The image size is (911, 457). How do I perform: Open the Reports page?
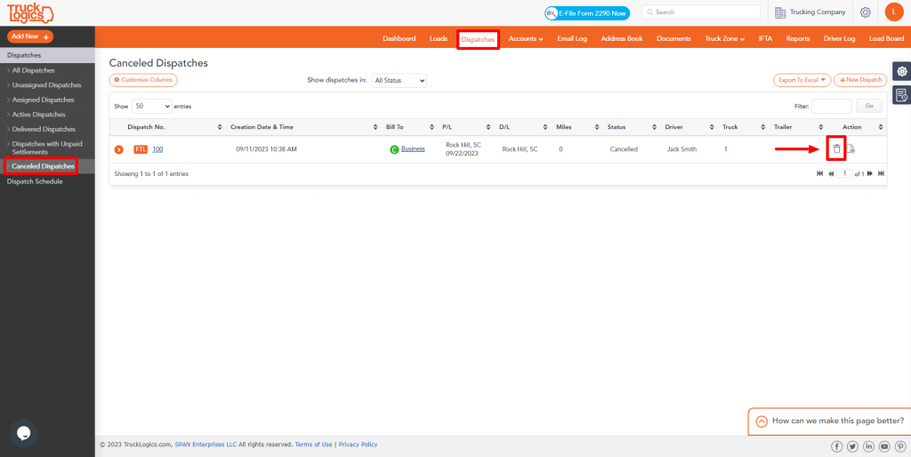[798, 39]
